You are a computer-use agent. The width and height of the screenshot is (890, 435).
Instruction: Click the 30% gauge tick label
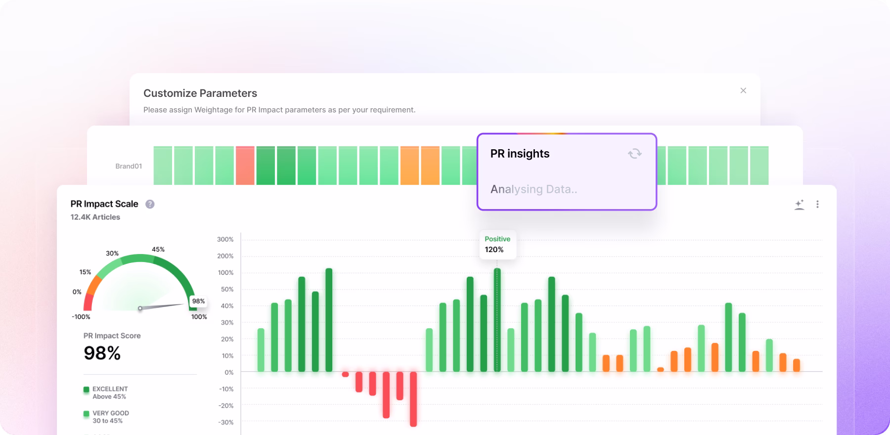[112, 253]
